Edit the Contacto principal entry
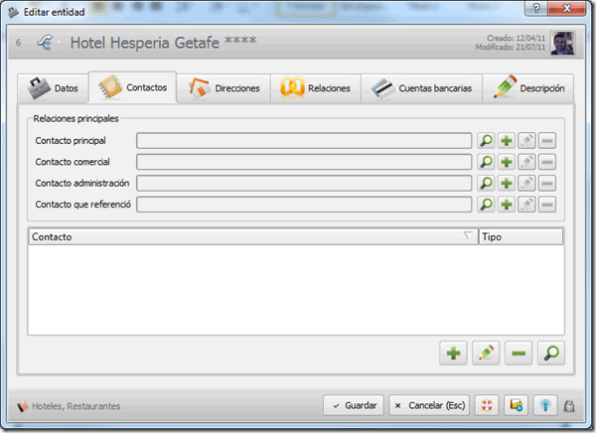 (526, 141)
